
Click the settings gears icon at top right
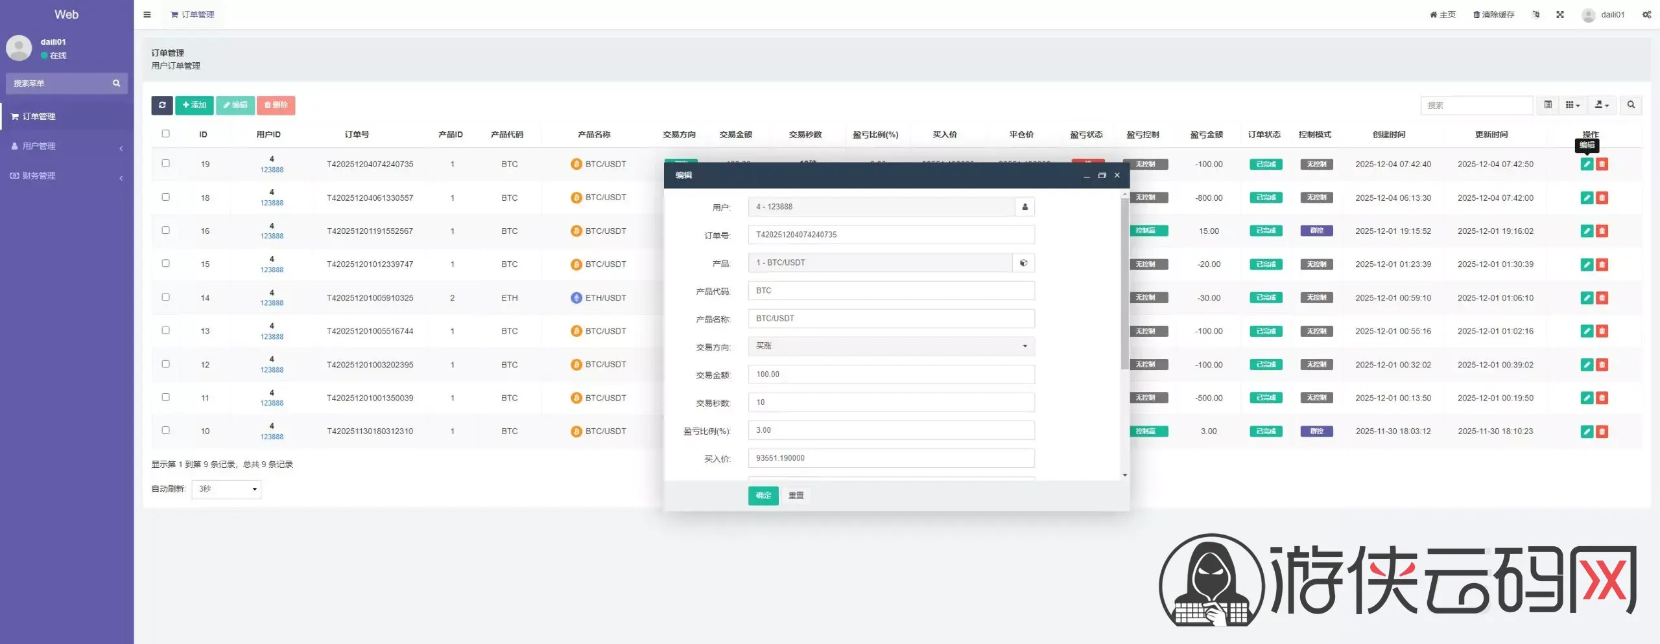pyautogui.click(x=1646, y=14)
